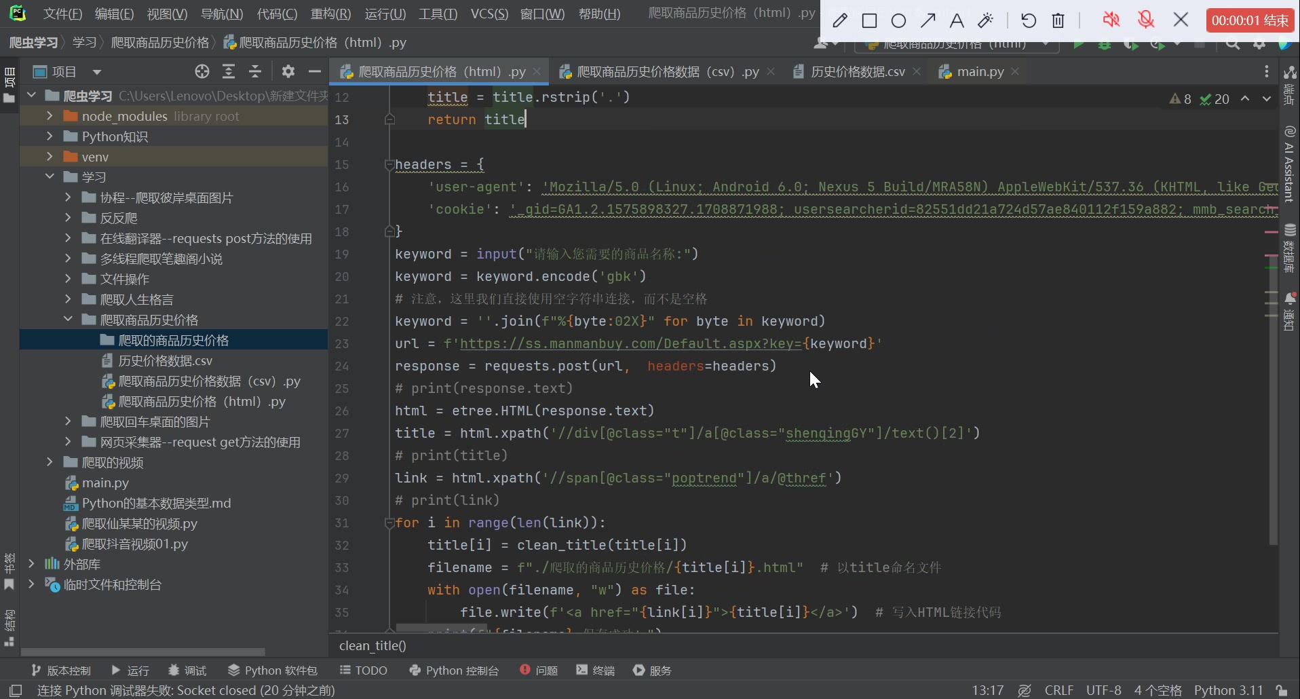Expand the node_modules folder
Image resolution: width=1300 pixels, height=699 pixels.
(x=50, y=116)
